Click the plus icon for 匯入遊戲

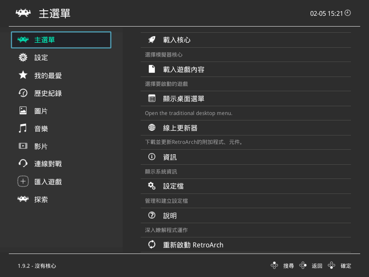click(23, 182)
